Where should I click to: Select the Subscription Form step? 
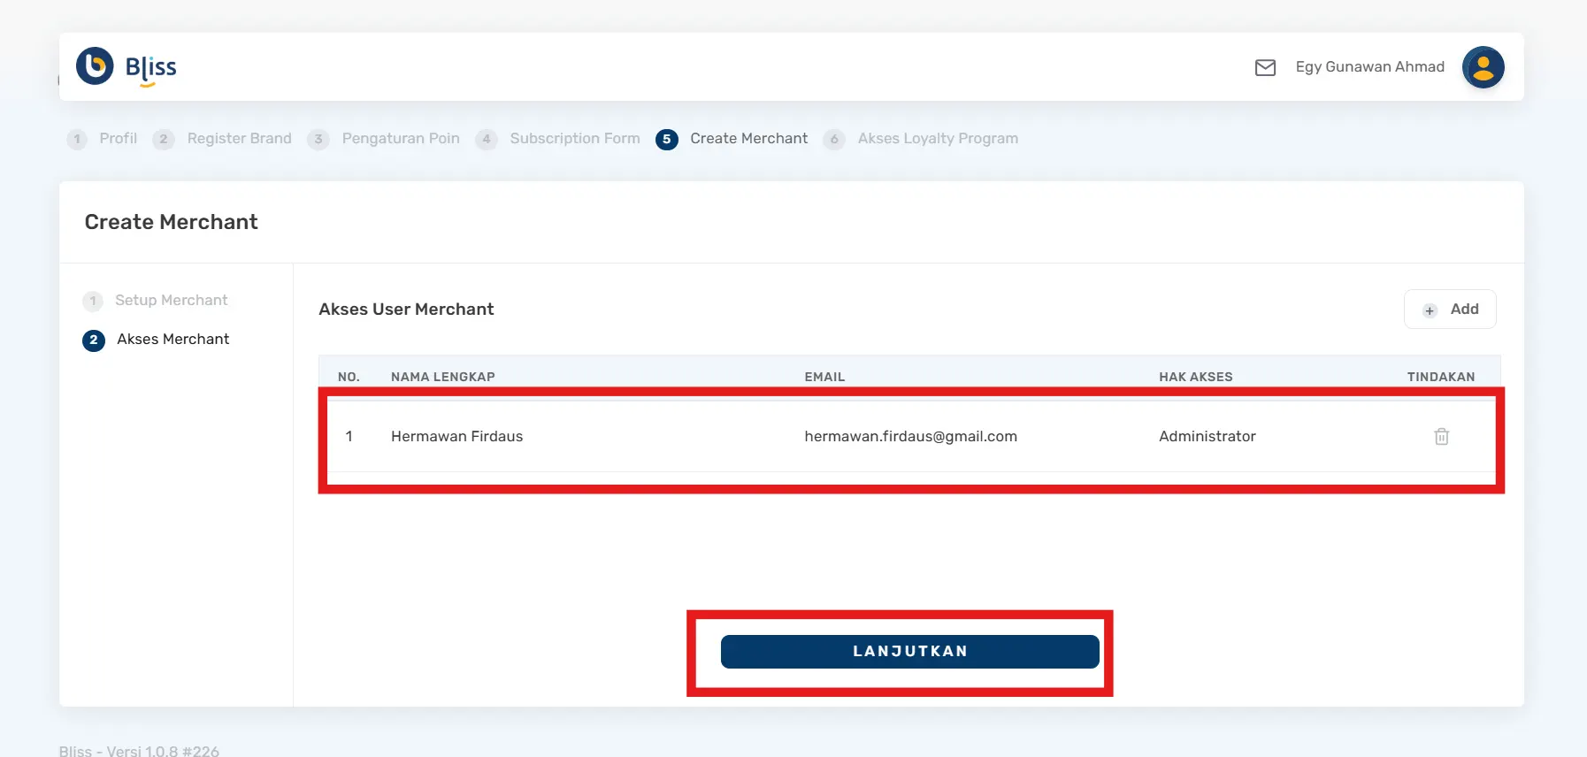pos(574,139)
